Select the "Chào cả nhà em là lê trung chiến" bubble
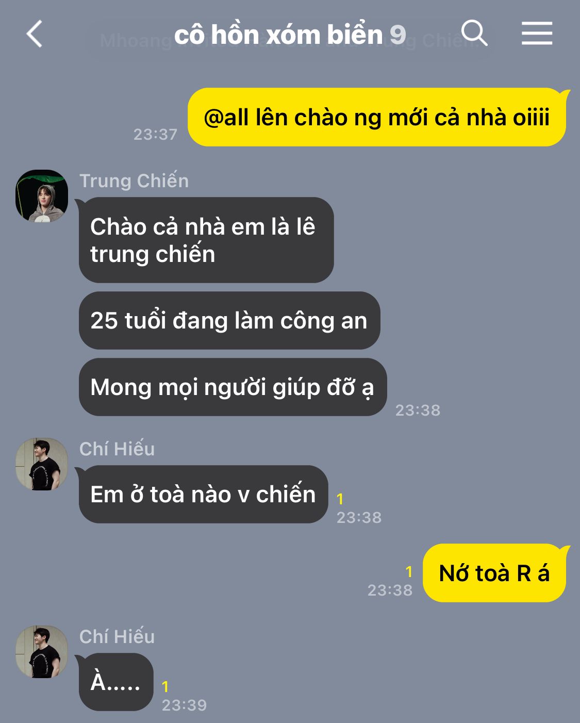This screenshot has height=723, width=580. [206, 240]
